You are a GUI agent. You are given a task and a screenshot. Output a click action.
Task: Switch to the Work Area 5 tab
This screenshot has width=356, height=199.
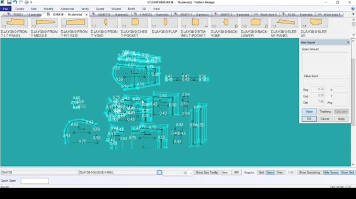coord(265,15)
